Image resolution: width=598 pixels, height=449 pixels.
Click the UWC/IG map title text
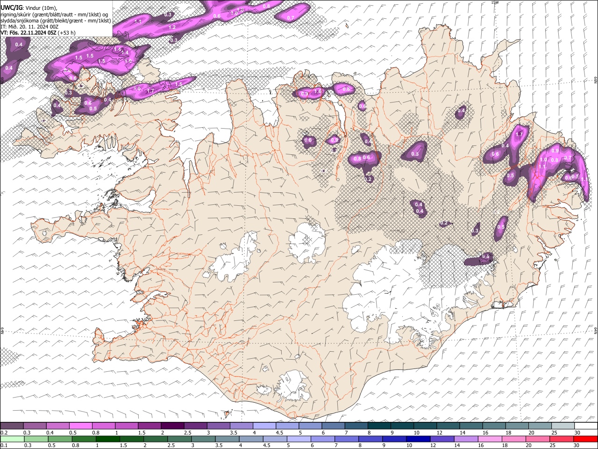[x=11, y=7]
